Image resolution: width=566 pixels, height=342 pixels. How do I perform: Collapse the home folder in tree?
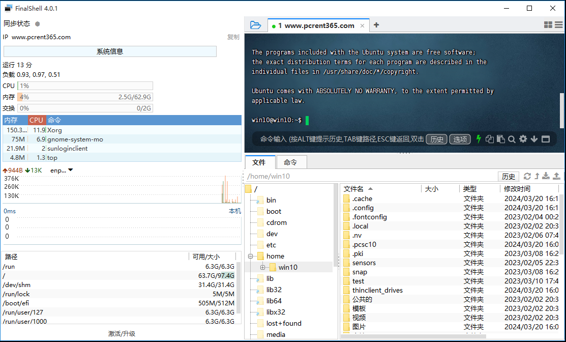tap(250, 256)
